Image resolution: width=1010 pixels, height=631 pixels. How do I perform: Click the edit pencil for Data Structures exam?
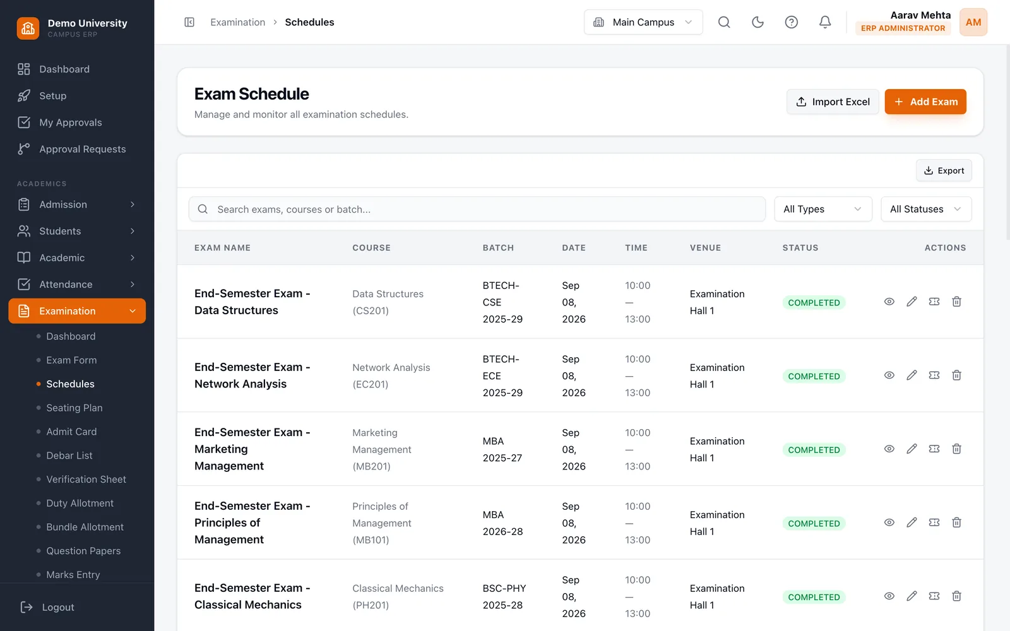point(912,302)
